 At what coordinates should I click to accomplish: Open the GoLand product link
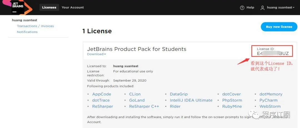(x=137, y=100)
